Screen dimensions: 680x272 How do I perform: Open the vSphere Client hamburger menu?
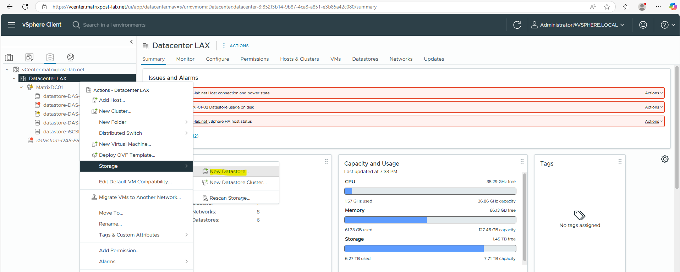12,25
